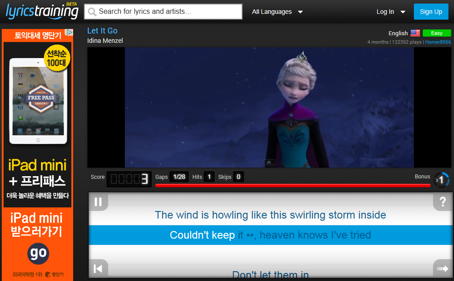454x281 pixels.
Task: Click the AdChoices icon on the ad
Action: [x=69, y=32]
